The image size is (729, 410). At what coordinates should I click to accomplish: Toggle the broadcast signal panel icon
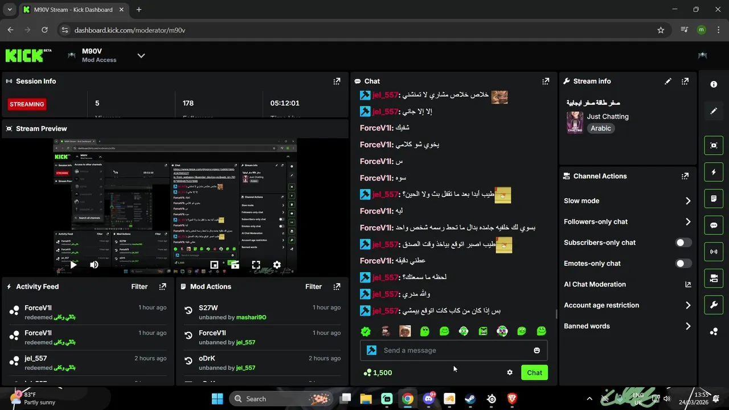click(714, 252)
